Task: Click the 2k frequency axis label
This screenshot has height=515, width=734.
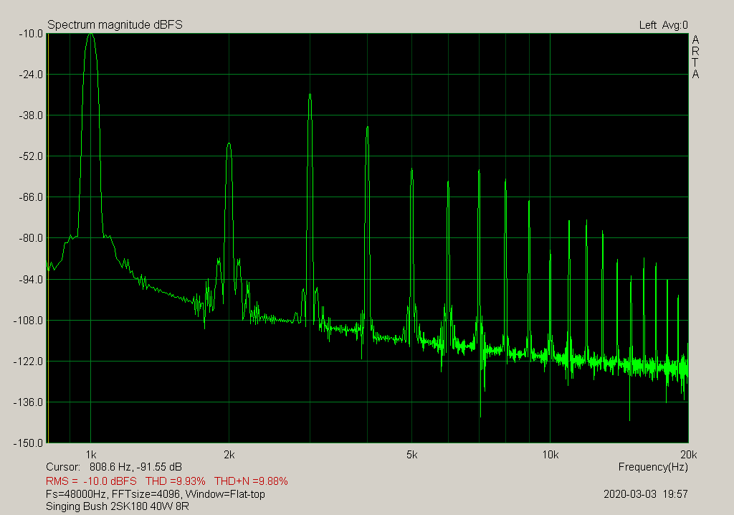Action: coord(229,455)
